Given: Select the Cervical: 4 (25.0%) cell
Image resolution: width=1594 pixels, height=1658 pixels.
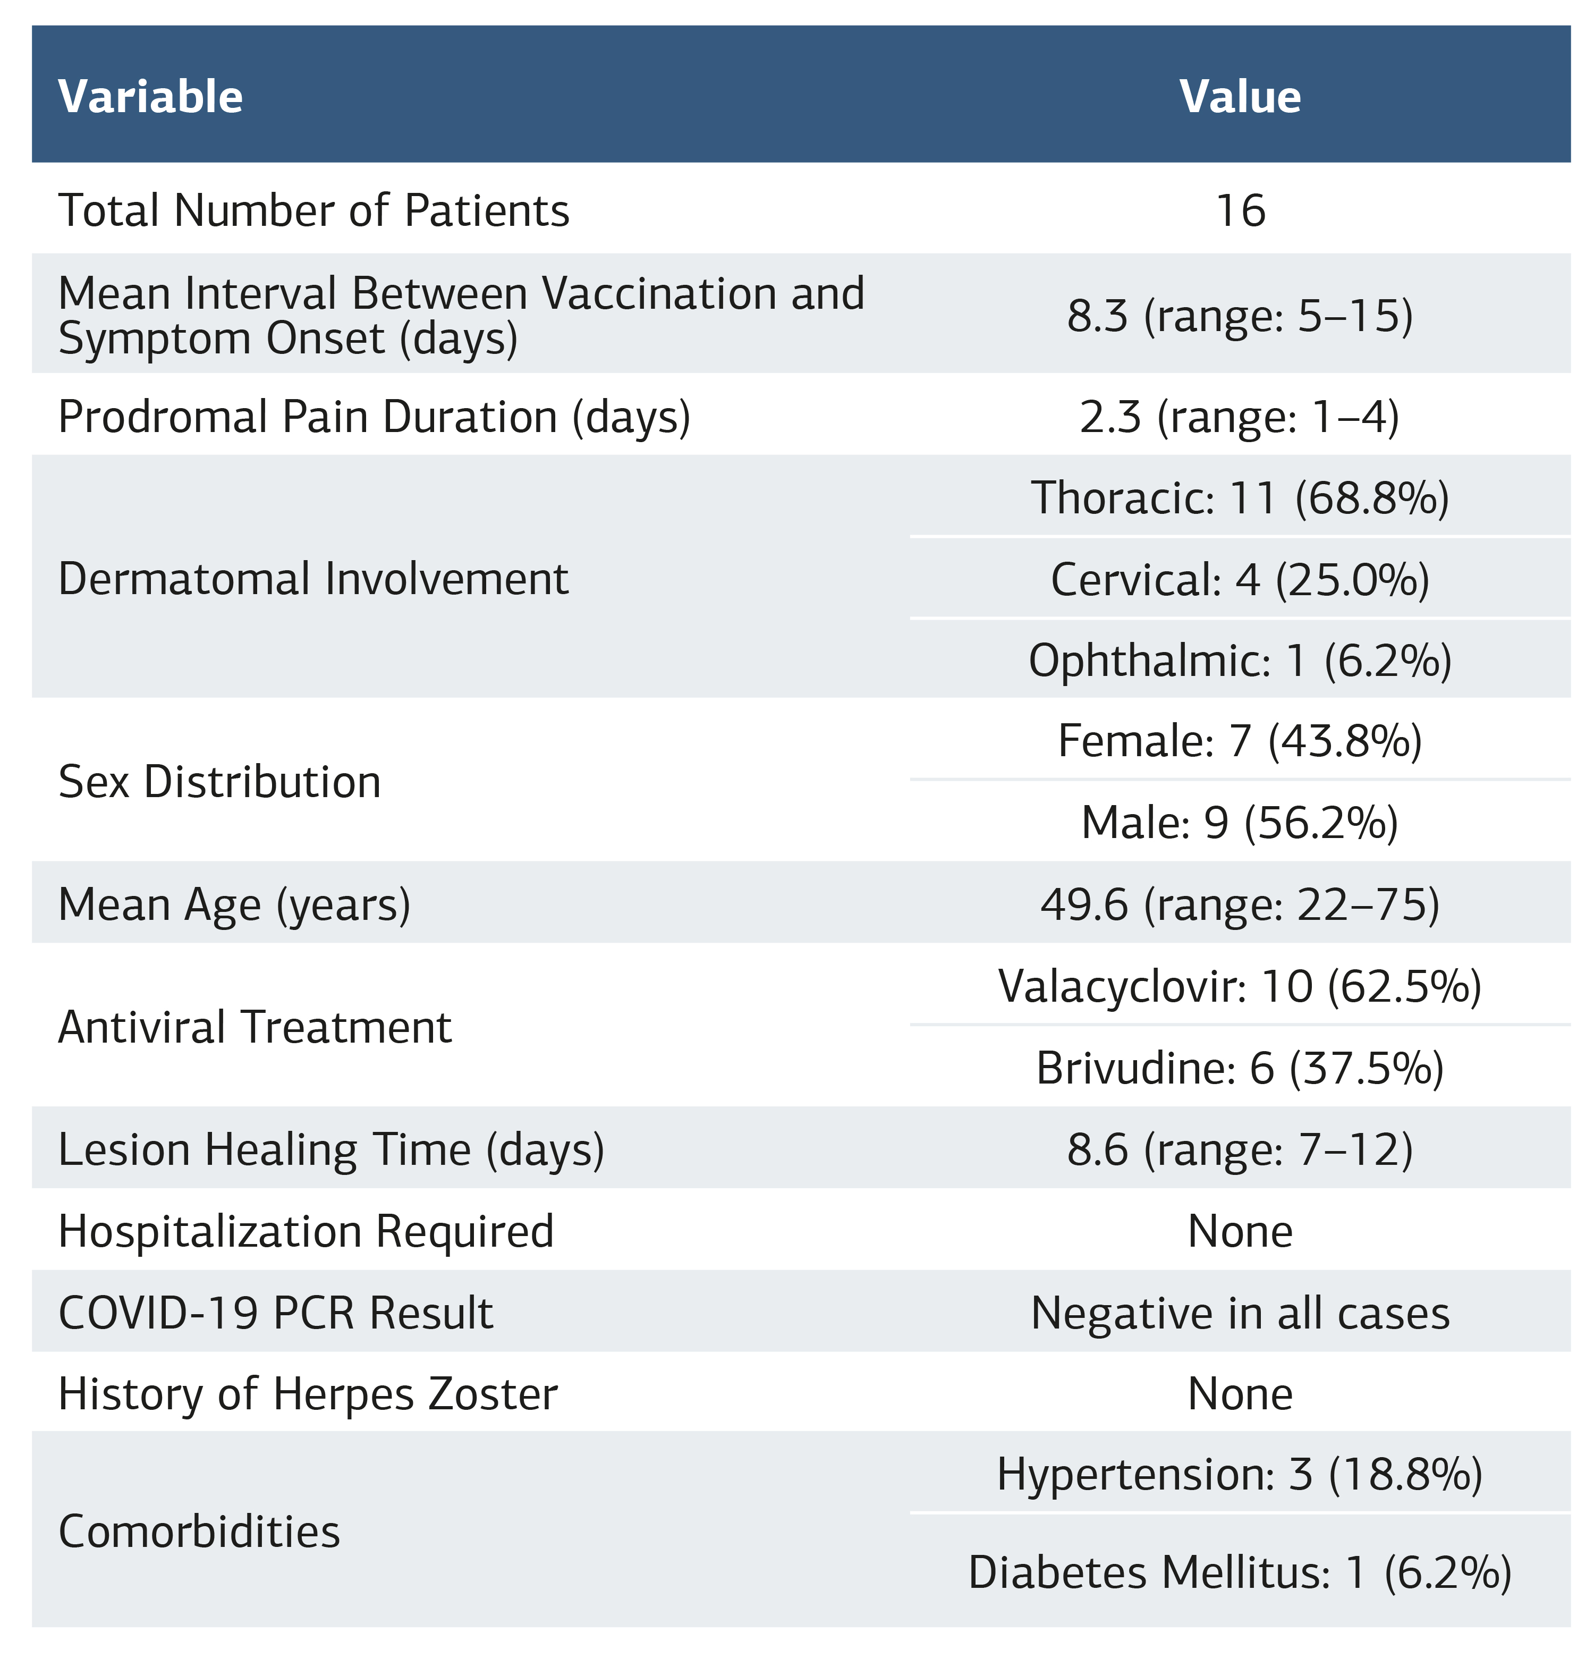Looking at the screenshot, I should coord(1240,579).
